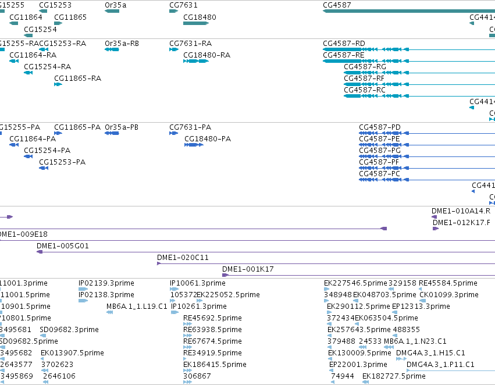
Task: Select transcript CG11865-RA label
Action: click(x=78, y=79)
